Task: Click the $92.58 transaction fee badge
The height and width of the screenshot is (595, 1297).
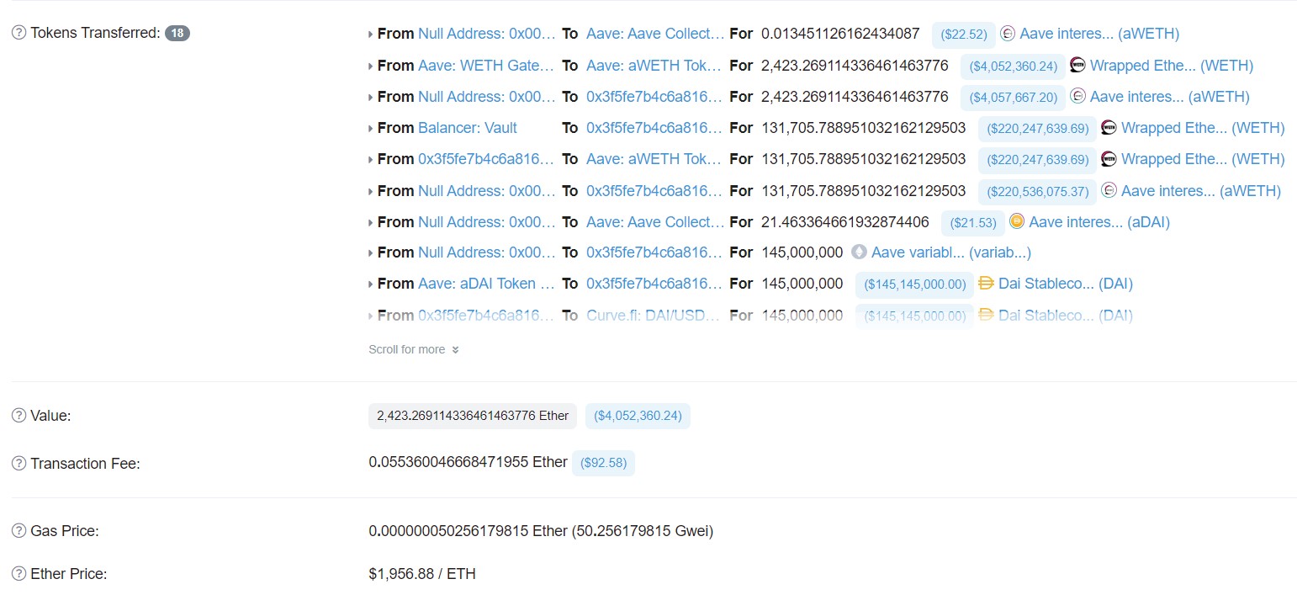Action: 603,463
